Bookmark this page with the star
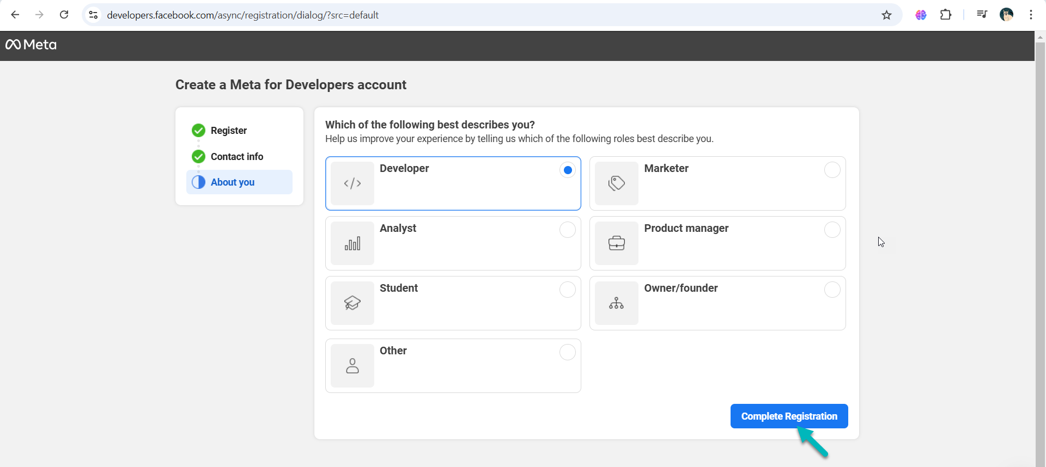 pyautogui.click(x=886, y=15)
